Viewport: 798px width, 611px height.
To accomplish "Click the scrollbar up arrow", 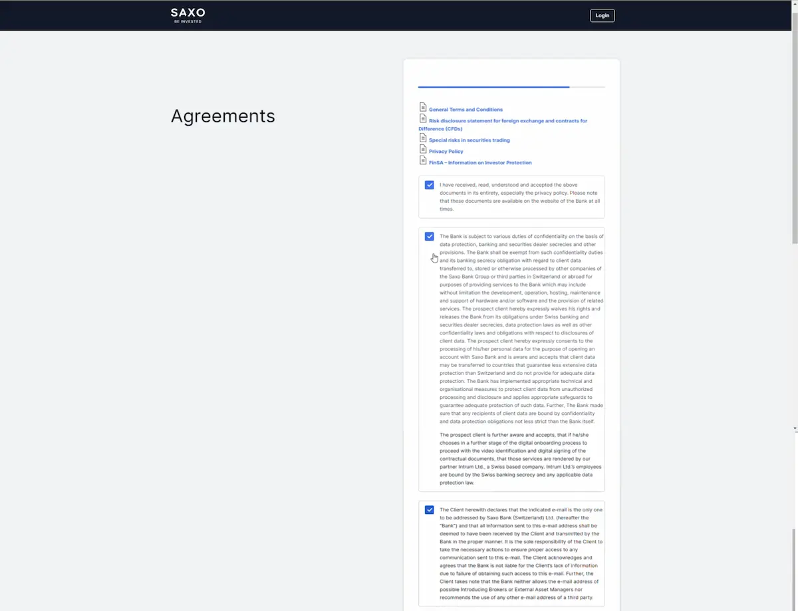I will click(x=794, y=3).
